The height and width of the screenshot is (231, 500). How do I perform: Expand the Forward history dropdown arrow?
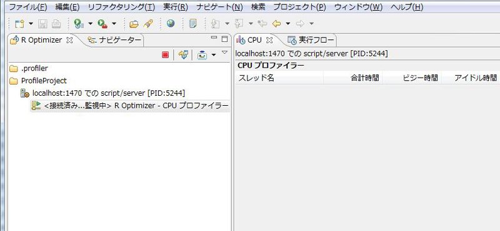pos(311,24)
